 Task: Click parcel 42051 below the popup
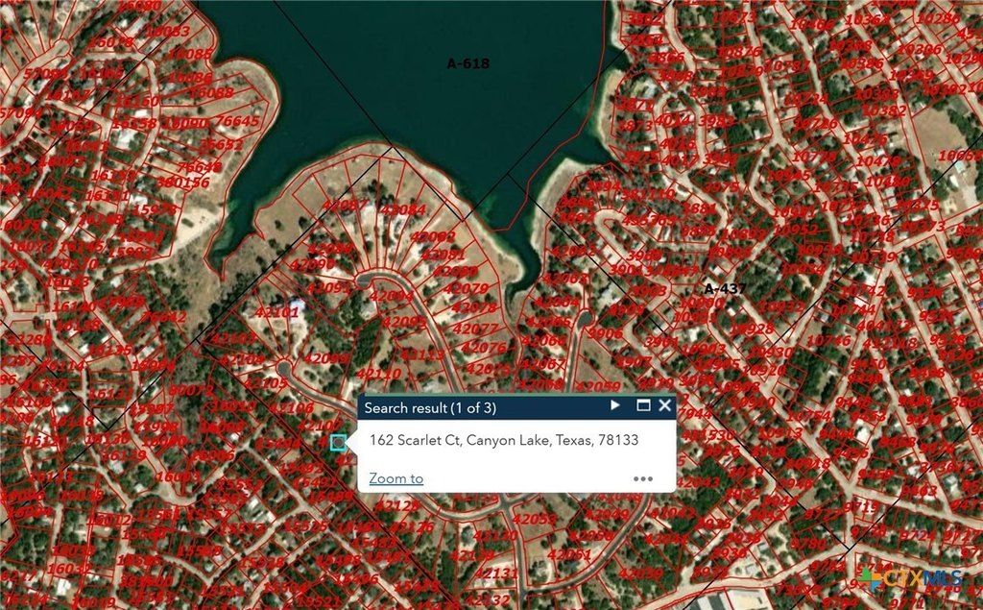point(569,553)
